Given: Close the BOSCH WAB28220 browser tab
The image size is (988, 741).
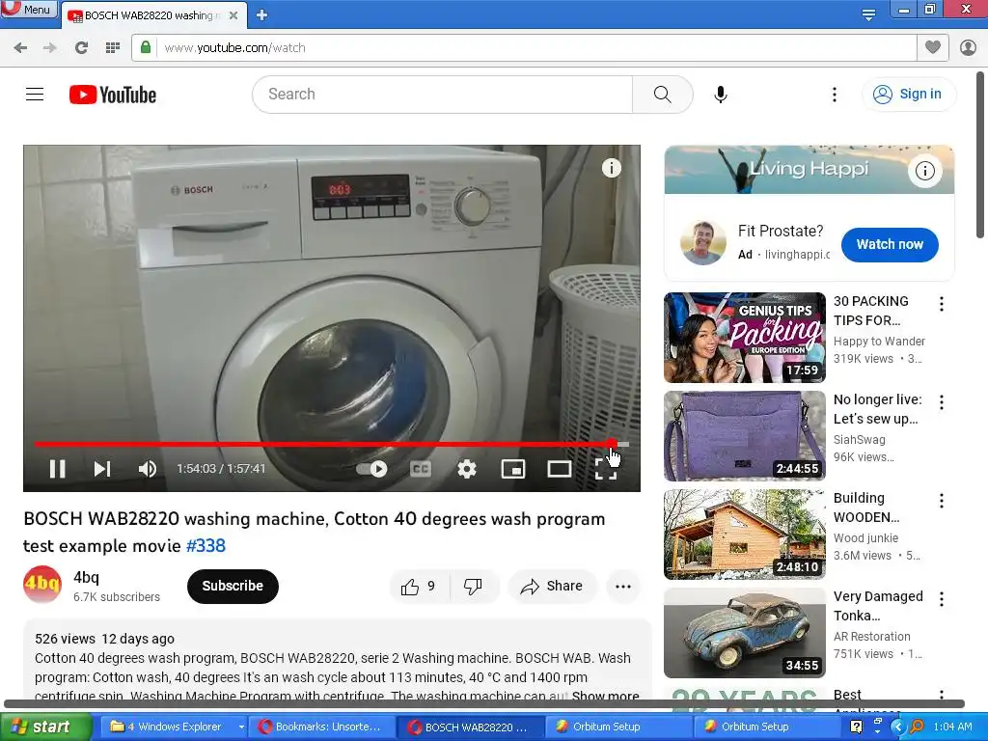Looking at the screenshot, I should click(x=233, y=15).
